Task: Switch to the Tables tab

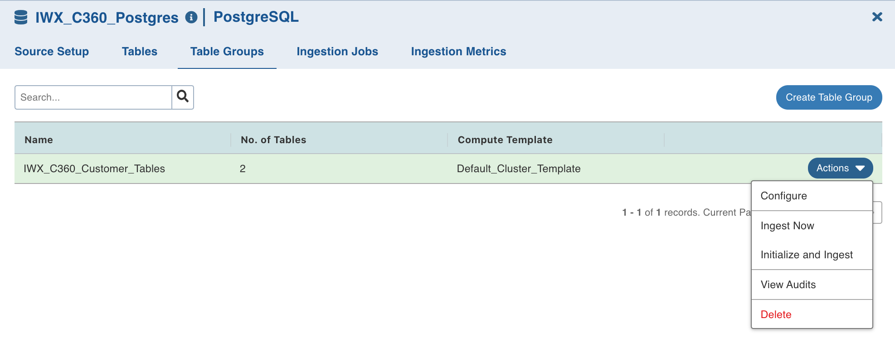Action: [x=139, y=52]
